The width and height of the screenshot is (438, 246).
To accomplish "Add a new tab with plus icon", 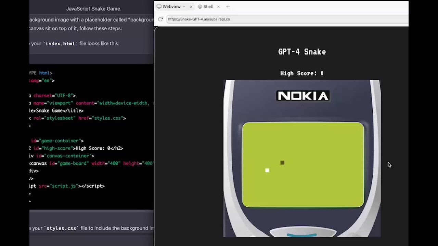I will pos(228,6).
